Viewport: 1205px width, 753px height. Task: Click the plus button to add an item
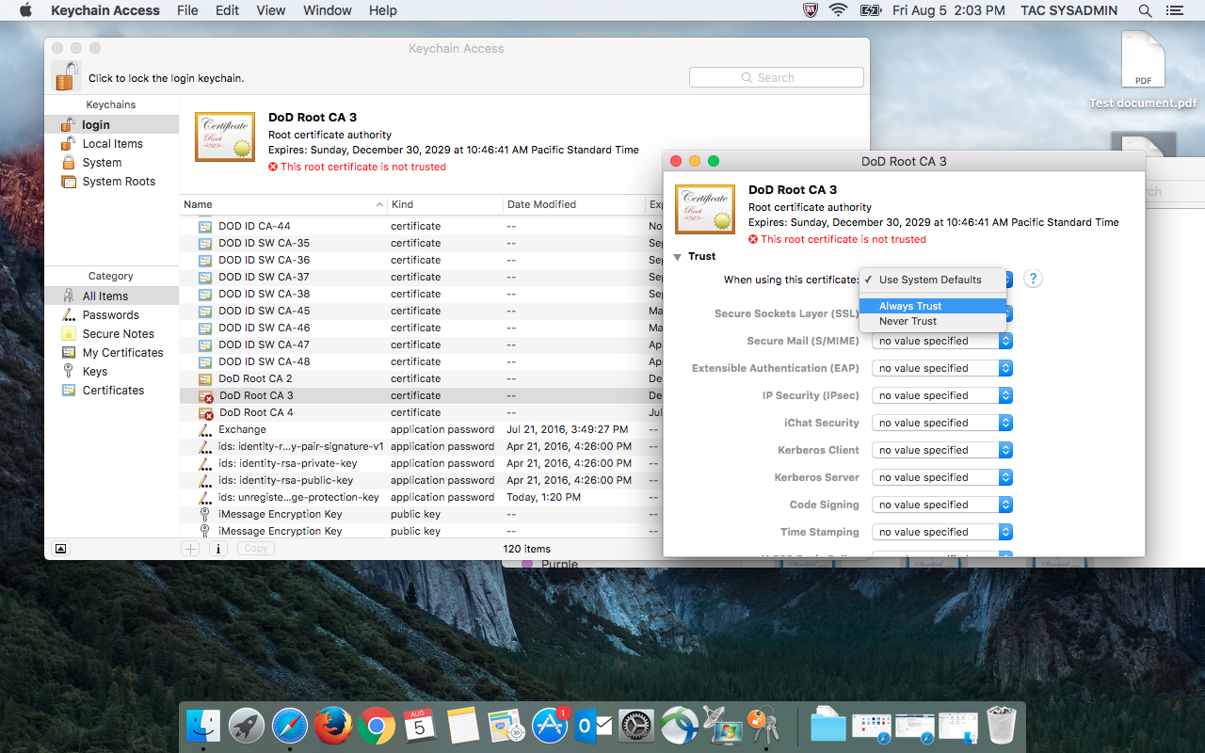[x=190, y=549]
